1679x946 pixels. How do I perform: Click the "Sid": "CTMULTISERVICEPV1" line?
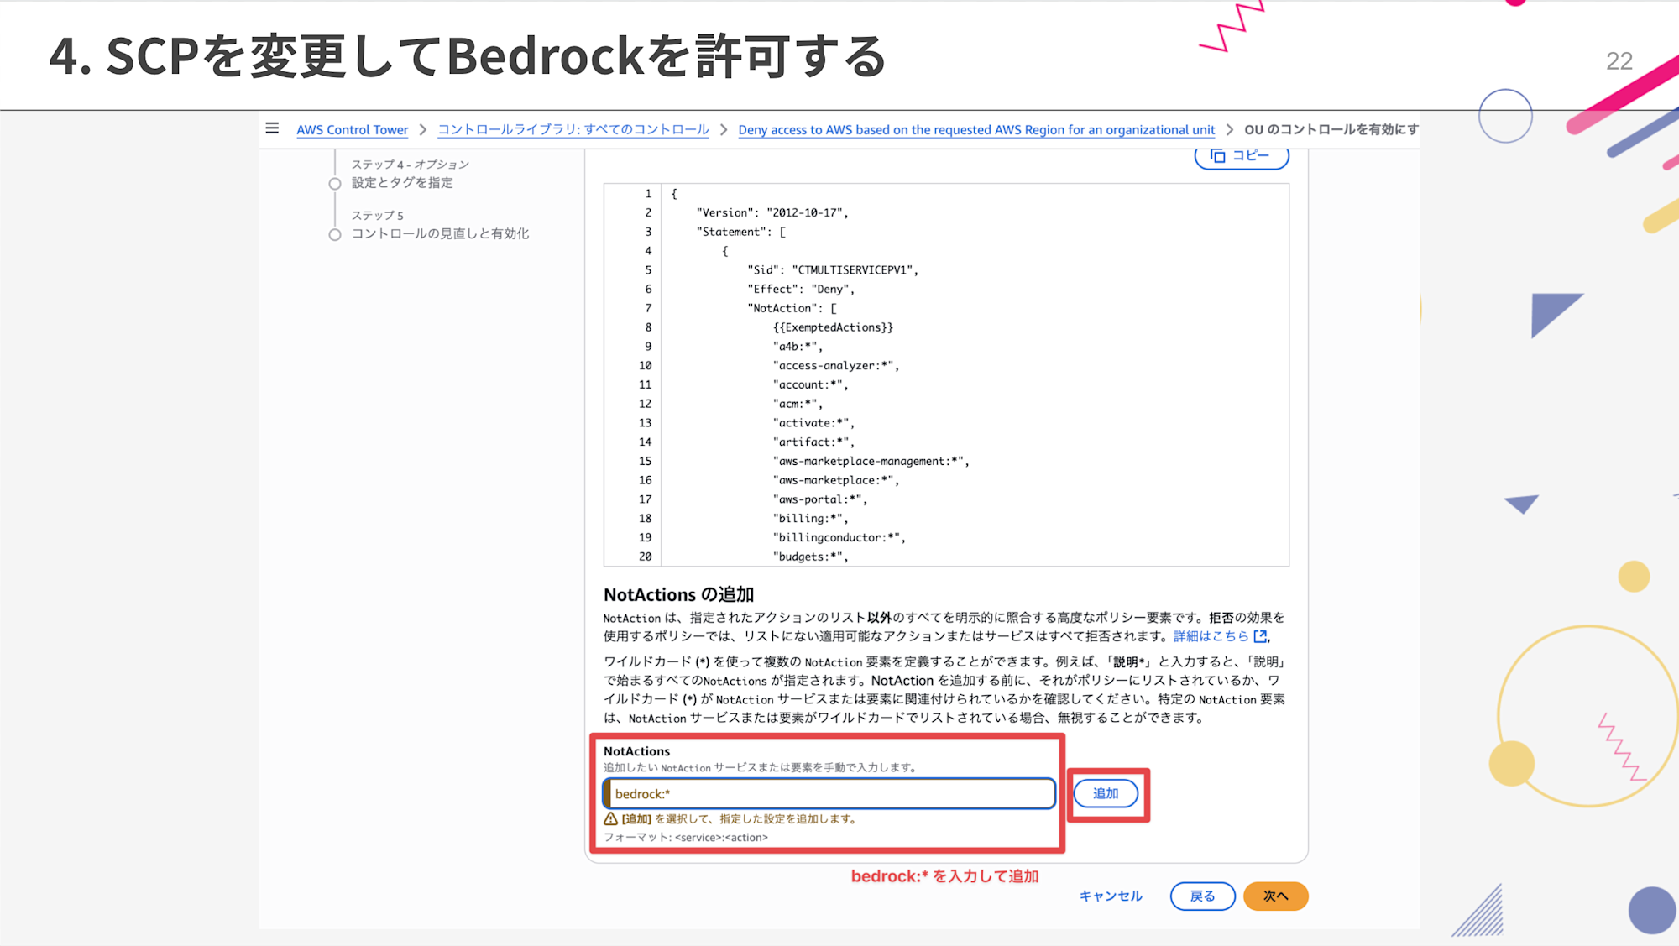click(833, 269)
